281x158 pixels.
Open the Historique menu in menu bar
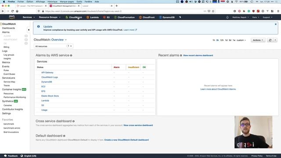click(x=52, y=2)
